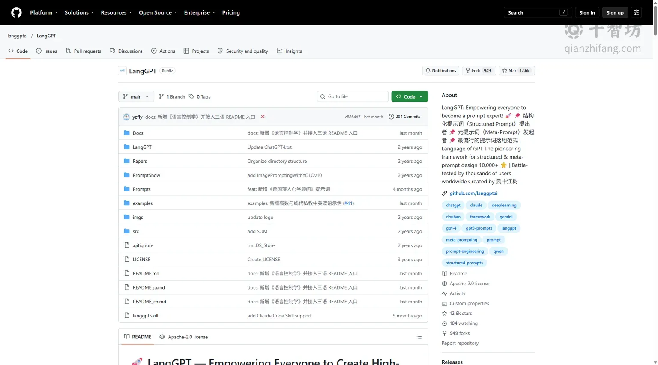The width and height of the screenshot is (658, 365).
Task: Open the Pricing link
Action: pos(231,12)
